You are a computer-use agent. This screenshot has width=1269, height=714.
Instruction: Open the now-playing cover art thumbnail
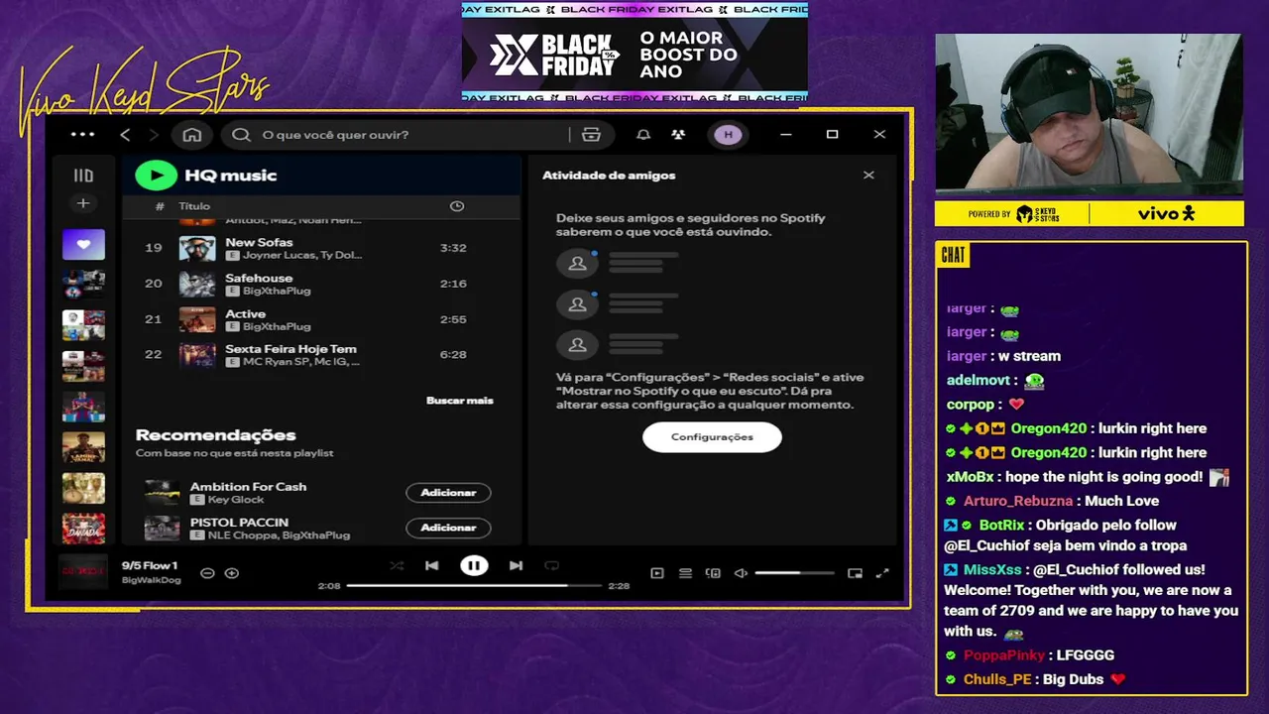click(x=83, y=572)
